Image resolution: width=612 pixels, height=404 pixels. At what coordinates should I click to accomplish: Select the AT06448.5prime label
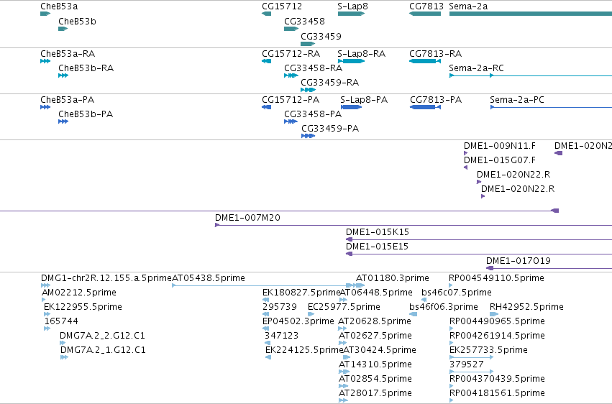(x=376, y=293)
